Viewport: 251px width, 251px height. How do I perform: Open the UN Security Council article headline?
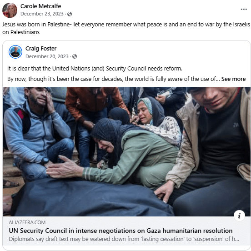pyautogui.click(x=120, y=231)
